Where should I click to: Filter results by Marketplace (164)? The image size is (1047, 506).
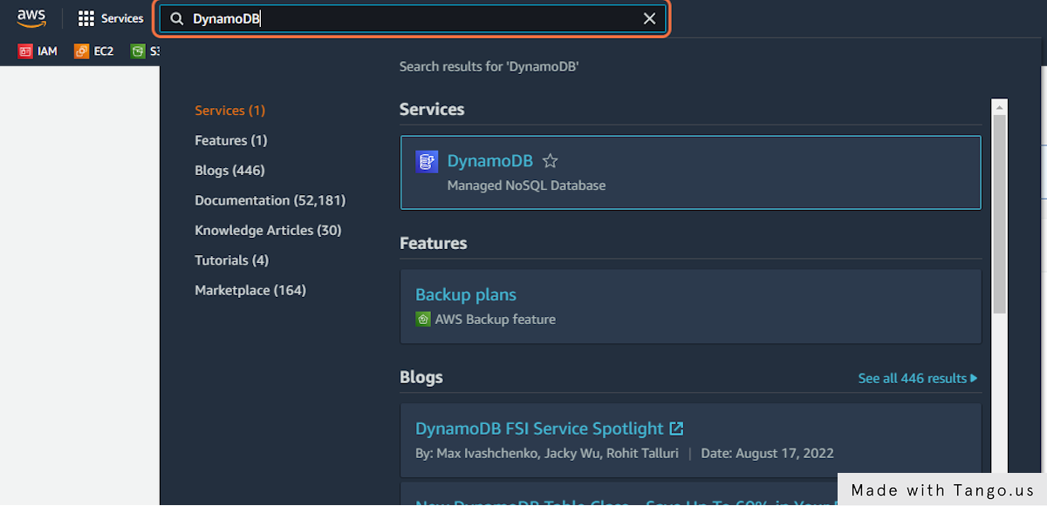point(250,291)
